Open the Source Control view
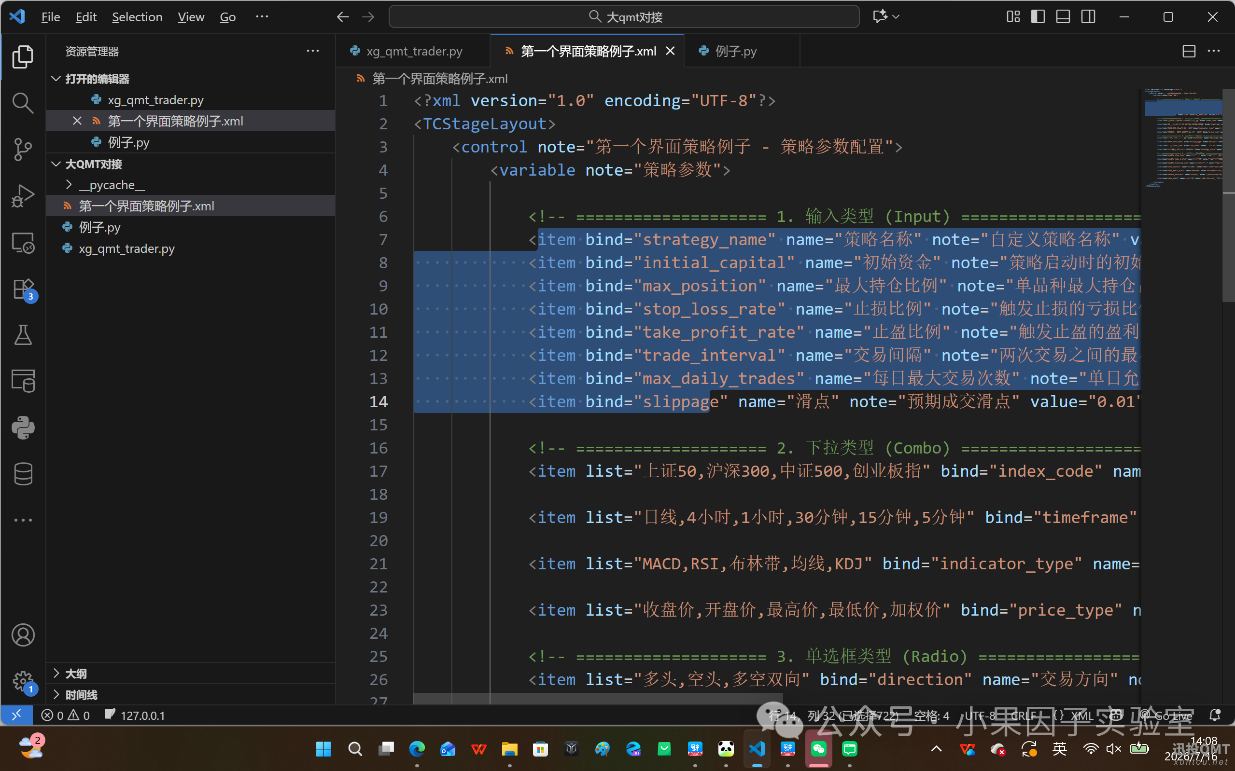 [x=22, y=149]
